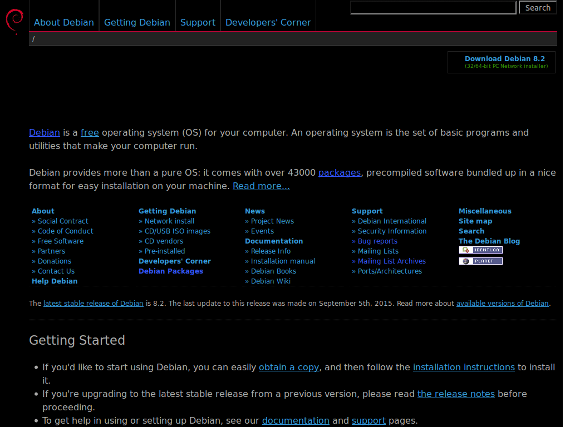Open the installation instructions link
Viewport: 570px width, 427px height.
point(464,368)
